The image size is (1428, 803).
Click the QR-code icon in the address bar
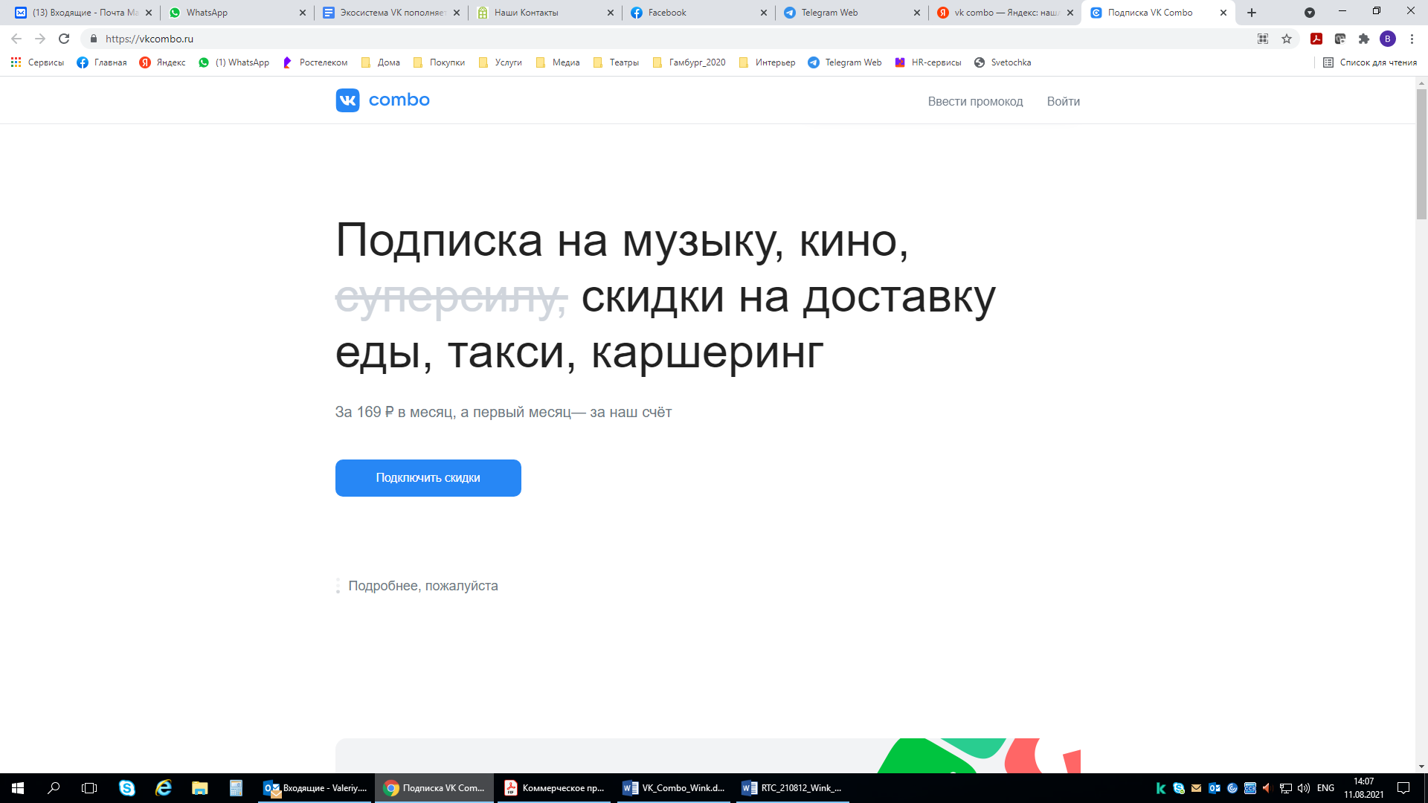pos(1263,38)
